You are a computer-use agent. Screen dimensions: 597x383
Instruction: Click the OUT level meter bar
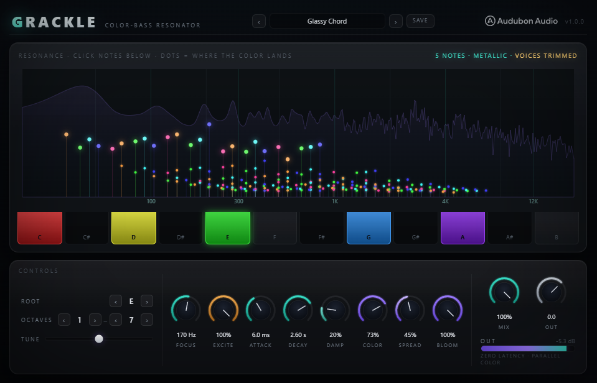point(528,348)
